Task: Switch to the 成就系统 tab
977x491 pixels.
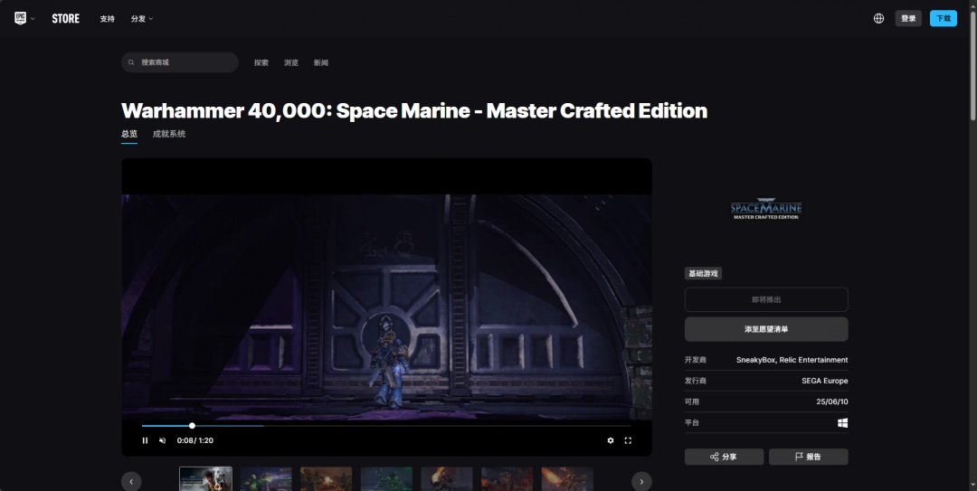Action: click(169, 134)
